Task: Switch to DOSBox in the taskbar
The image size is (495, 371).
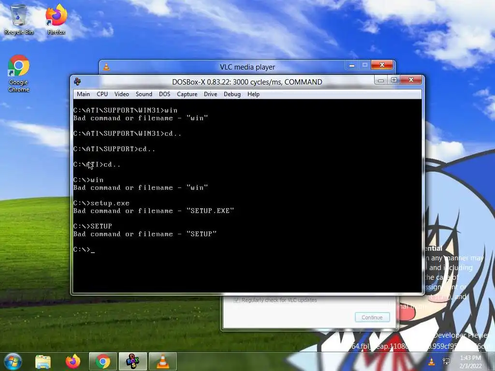Action: click(x=132, y=361)
